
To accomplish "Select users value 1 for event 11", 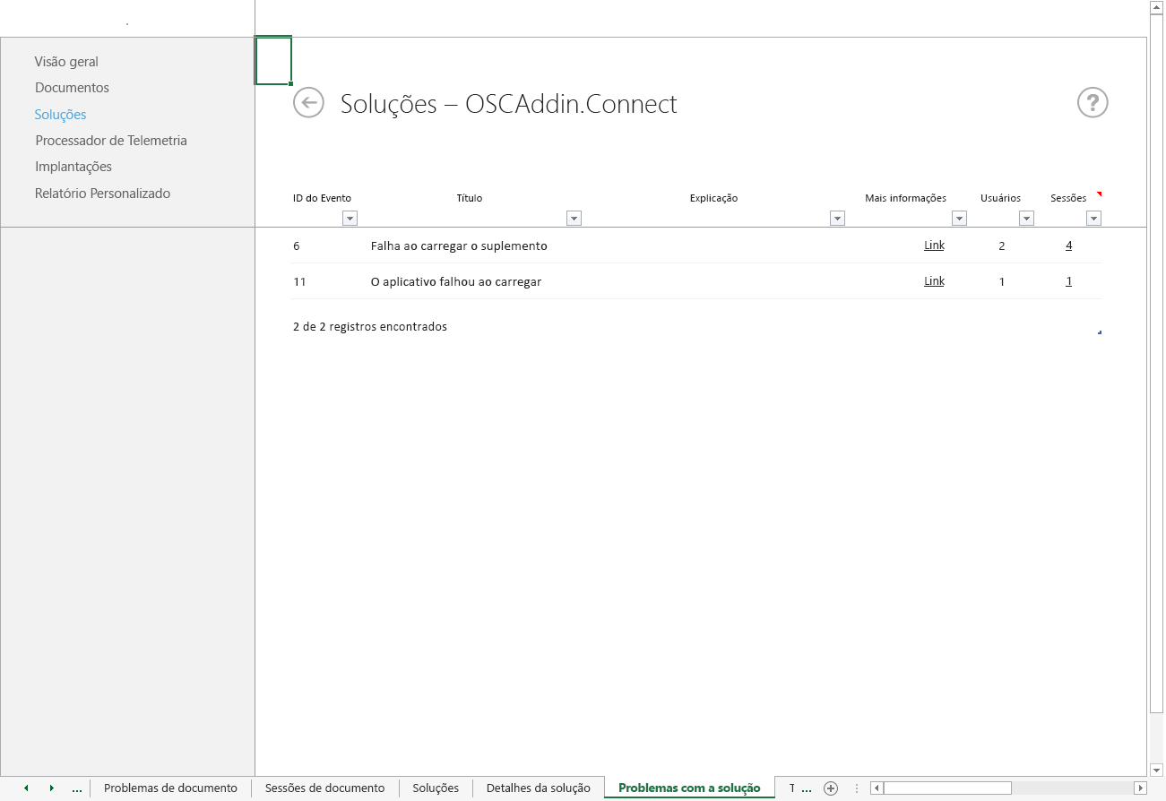I will click(1002, 281).
